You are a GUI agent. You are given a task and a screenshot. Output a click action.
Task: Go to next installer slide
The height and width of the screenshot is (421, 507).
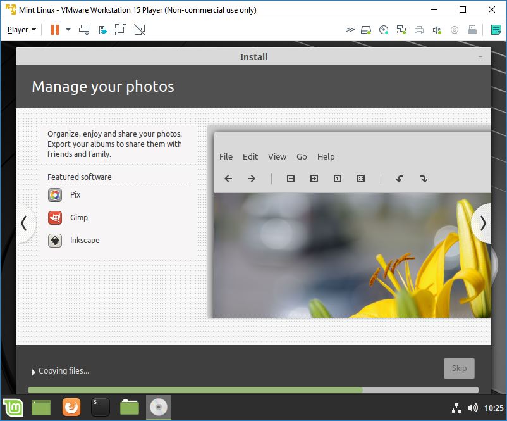click(x=482, y=223)
